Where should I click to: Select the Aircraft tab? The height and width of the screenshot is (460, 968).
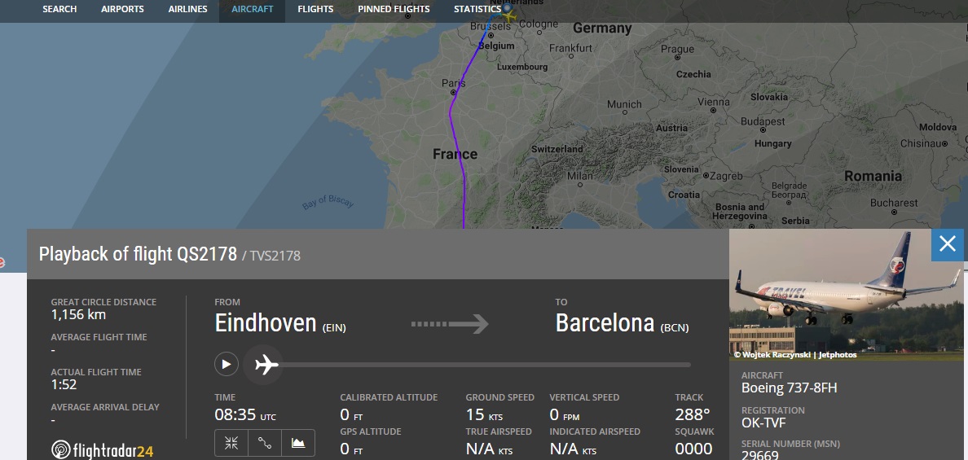point(252,9)
